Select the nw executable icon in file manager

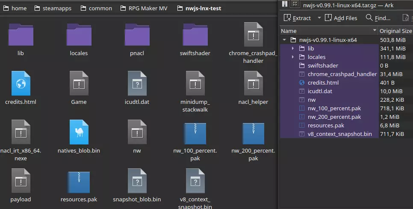tap(137, 132)
